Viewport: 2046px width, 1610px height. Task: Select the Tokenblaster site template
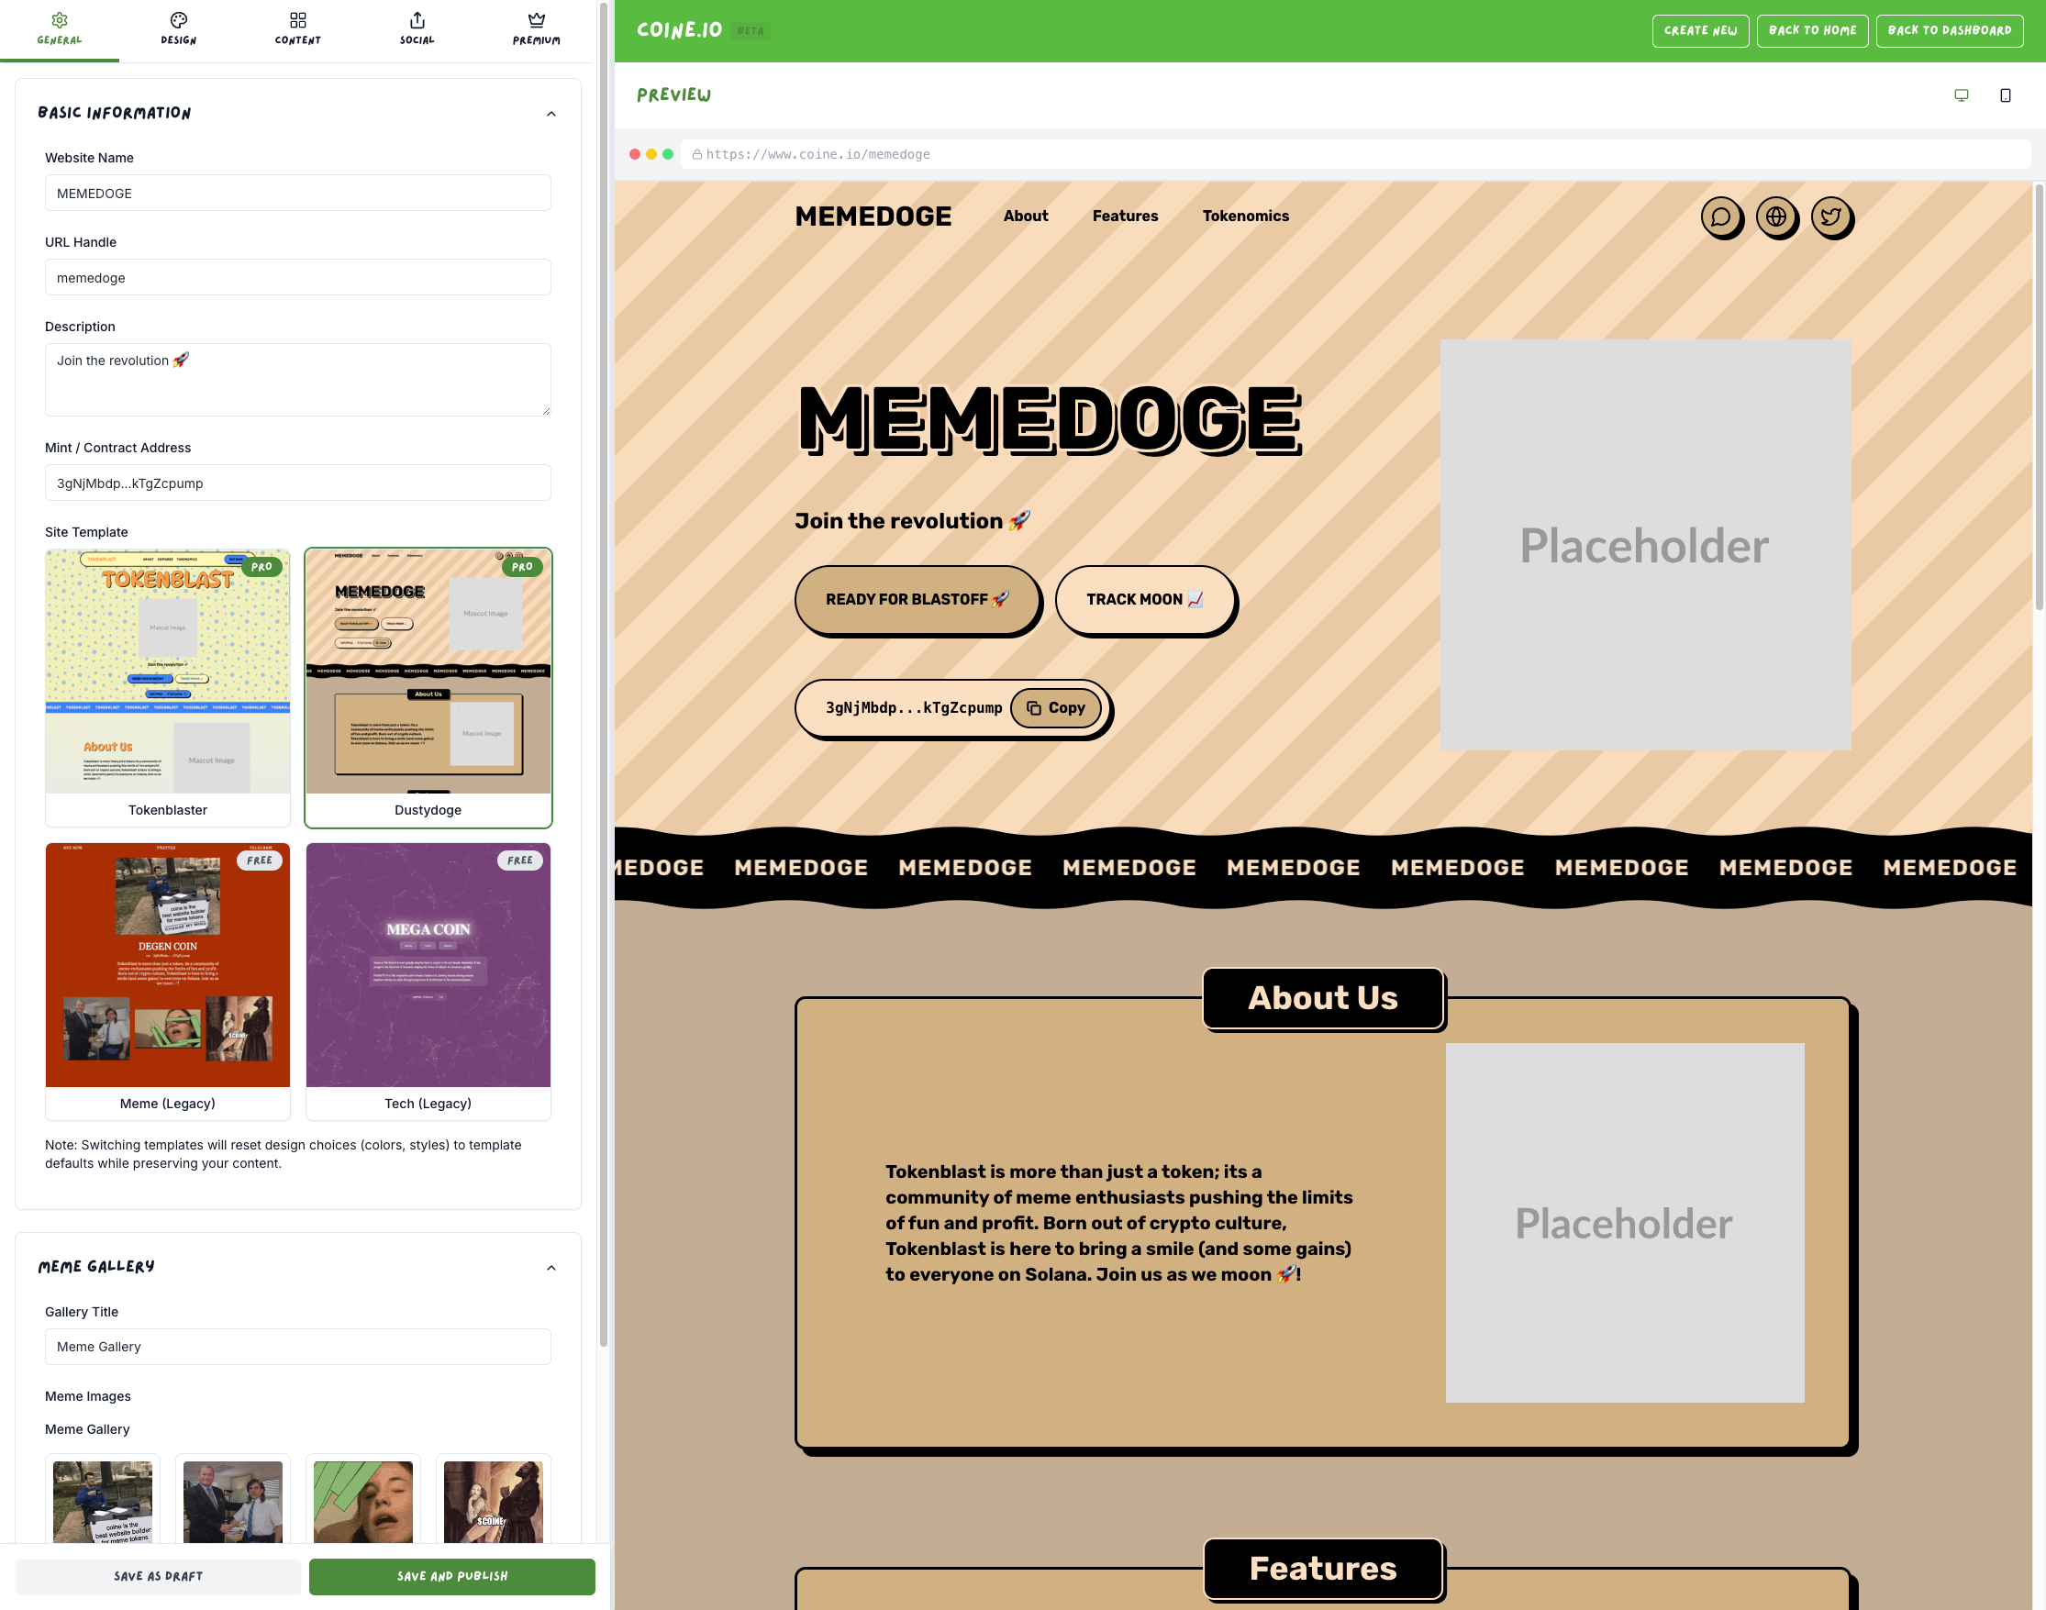[168, 687]
